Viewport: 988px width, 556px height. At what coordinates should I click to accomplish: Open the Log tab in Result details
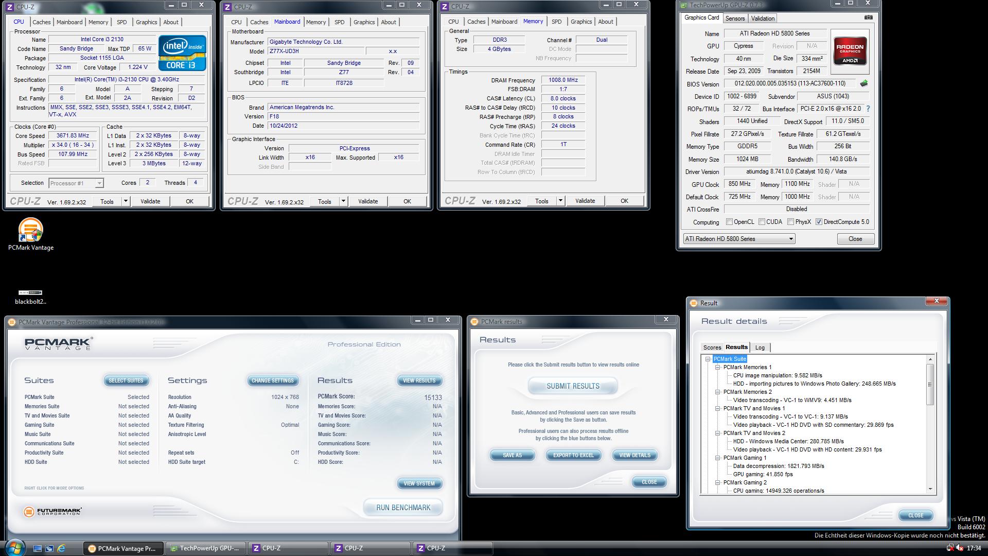[x=760, y=347]
